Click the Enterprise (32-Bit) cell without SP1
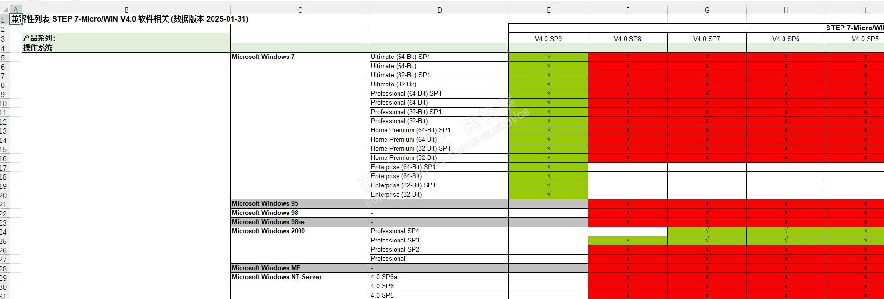The image size is (884, 299). pyautogui.click(x=439, y=195)
